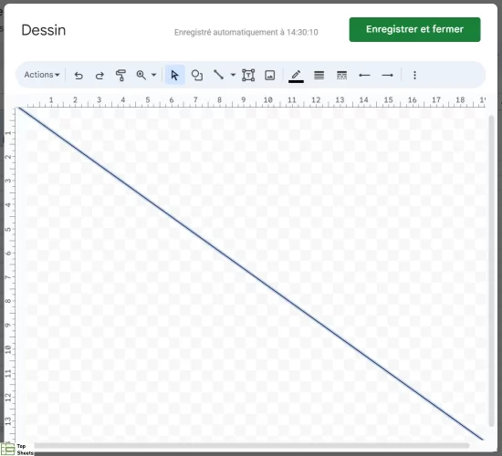Open the line weight options
The image size is (502, 456).
point(319,75)
